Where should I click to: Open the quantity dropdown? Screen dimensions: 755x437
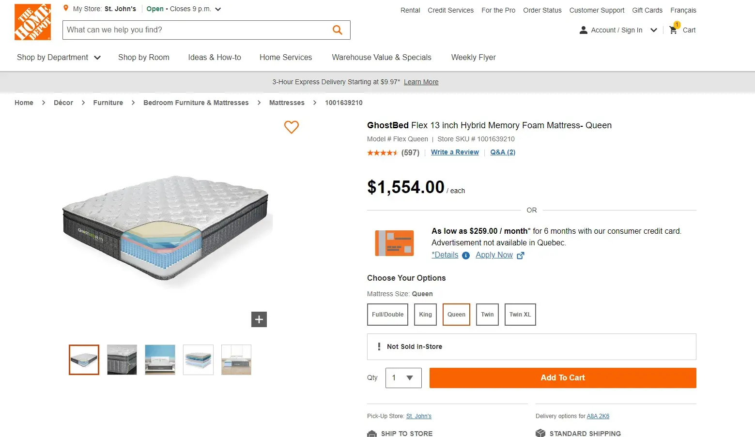point(403,378)
